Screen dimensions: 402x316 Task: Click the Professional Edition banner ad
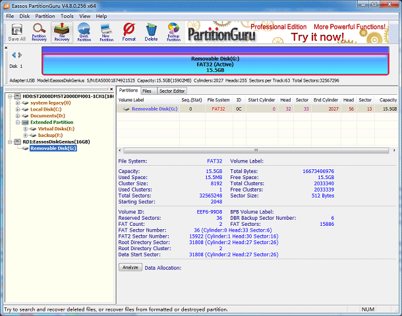coord(287,32)
